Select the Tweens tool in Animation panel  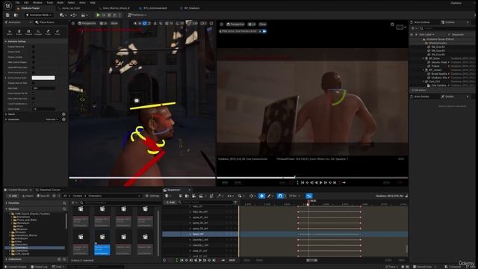coord(28,32)
